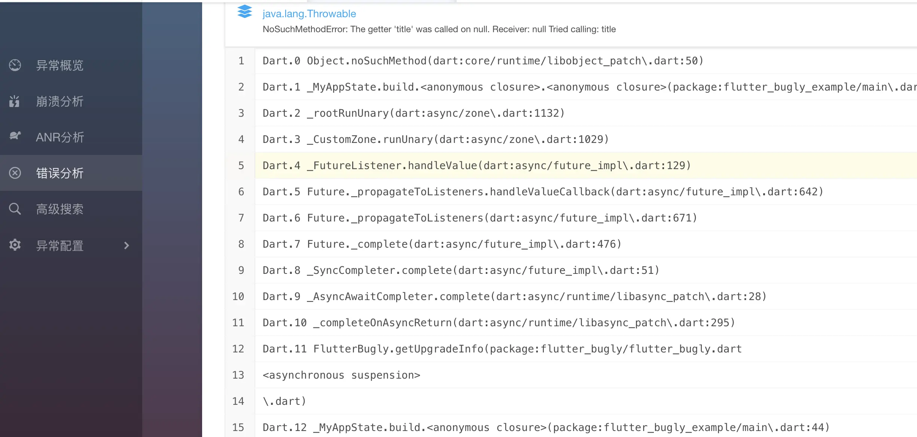Click the blue stack layers icon
917x437 pixels.
click(245, 12)
